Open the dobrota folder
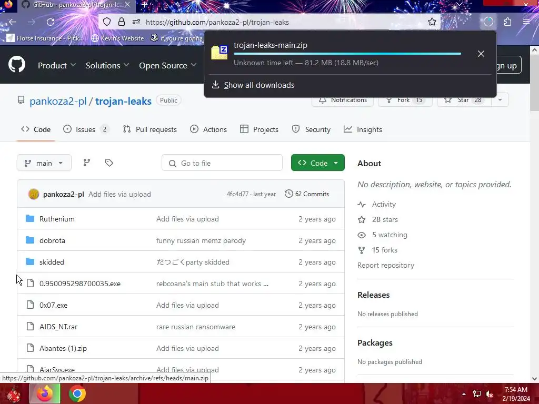The image size is (539, 404). click(x=52, y=240)
